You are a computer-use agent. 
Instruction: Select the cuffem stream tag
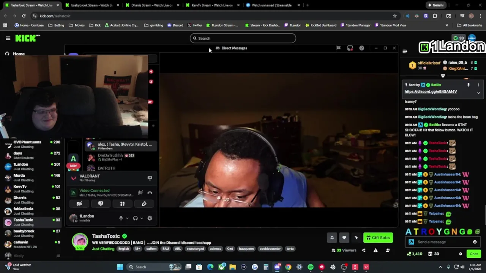click(151, 249)
